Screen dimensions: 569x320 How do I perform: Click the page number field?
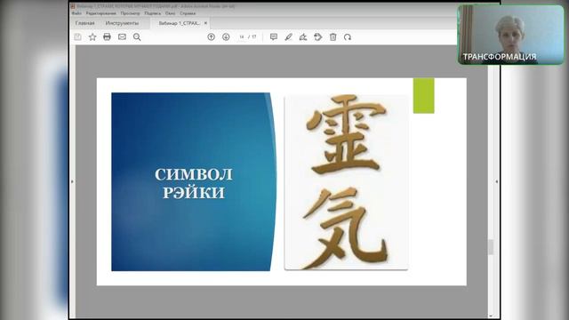pos(242,37)
